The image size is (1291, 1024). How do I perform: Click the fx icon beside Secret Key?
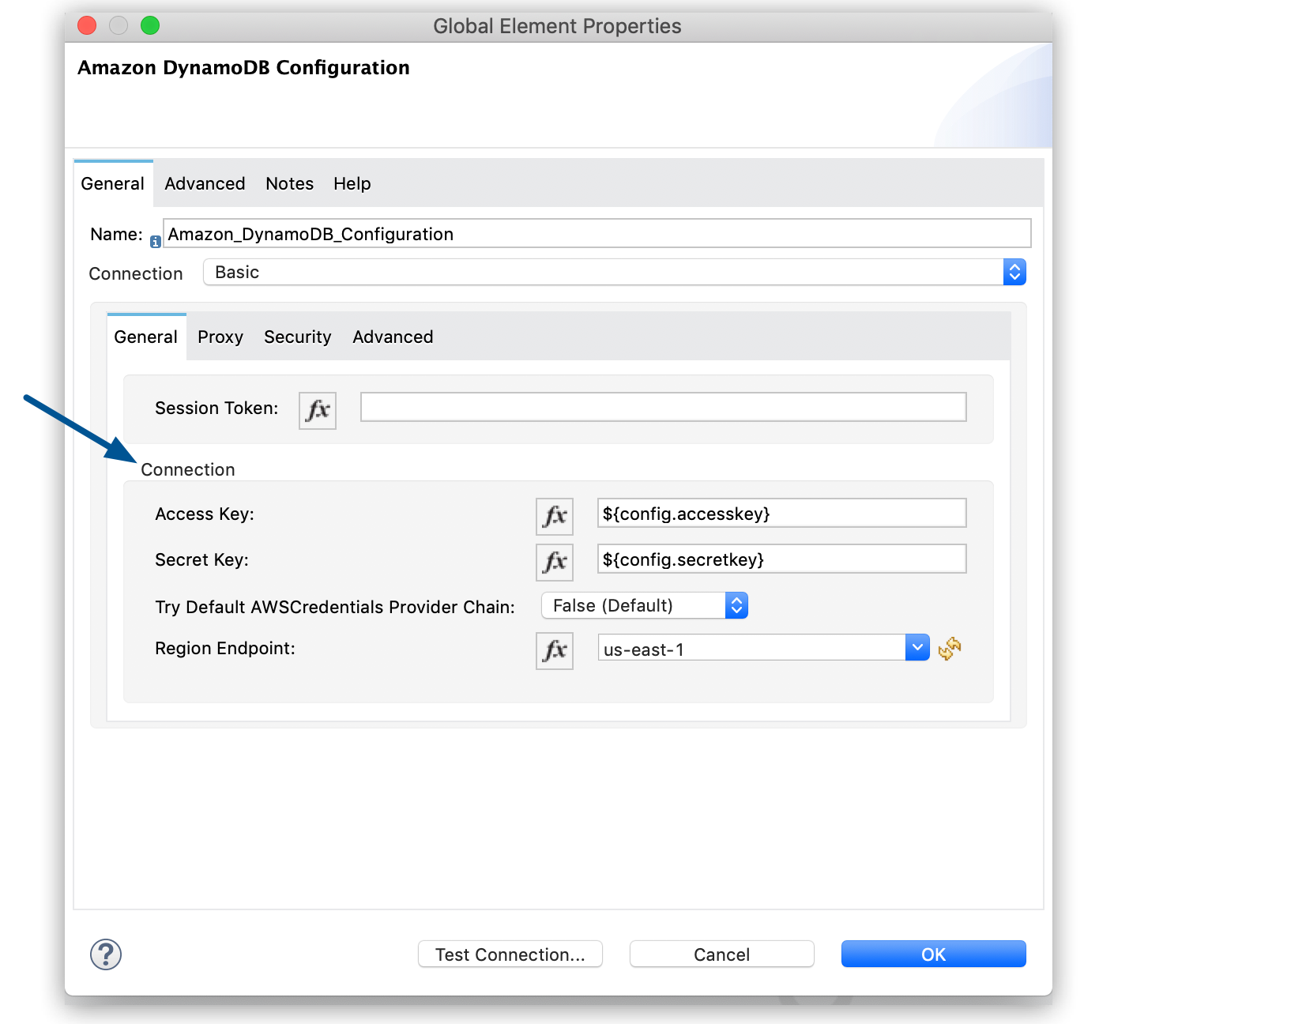click(554, 562)
